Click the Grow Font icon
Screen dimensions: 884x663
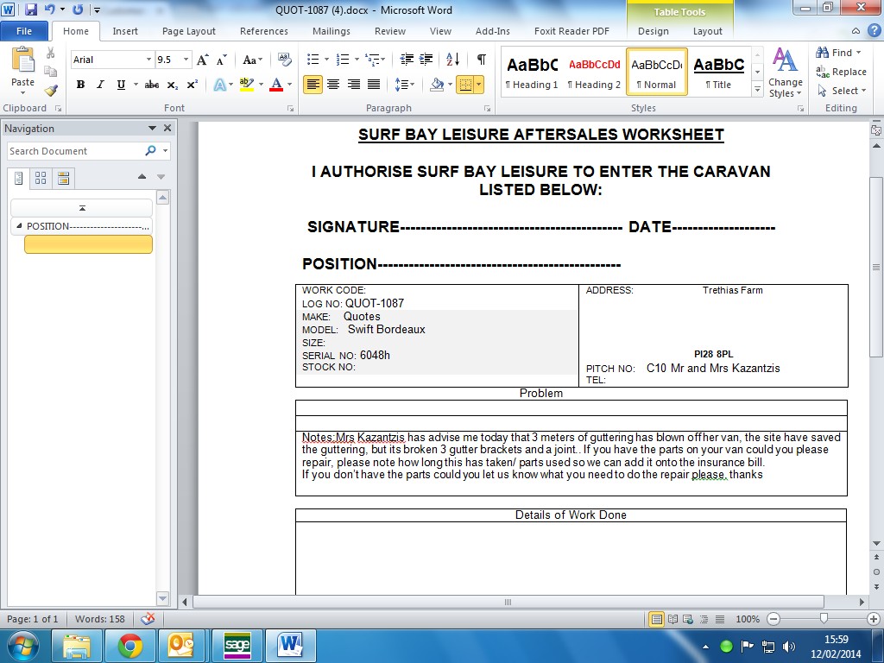pos(202,60)
